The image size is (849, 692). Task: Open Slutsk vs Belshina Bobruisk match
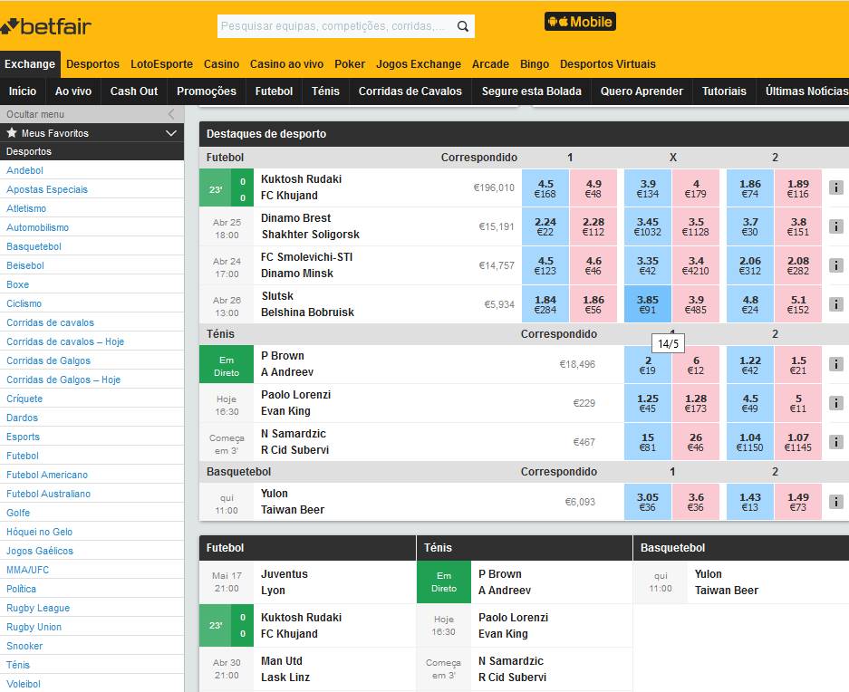307,304
